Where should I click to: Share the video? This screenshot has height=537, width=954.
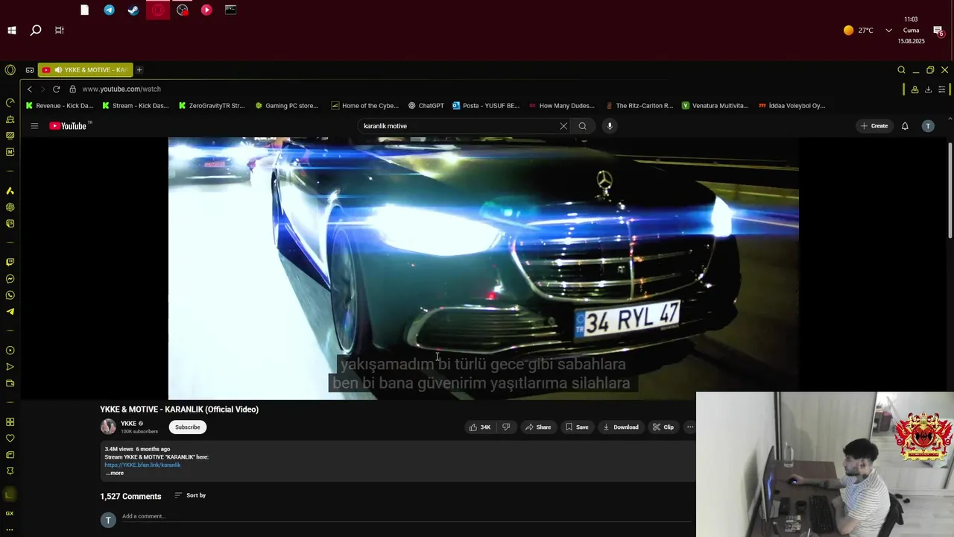(538, 427)
